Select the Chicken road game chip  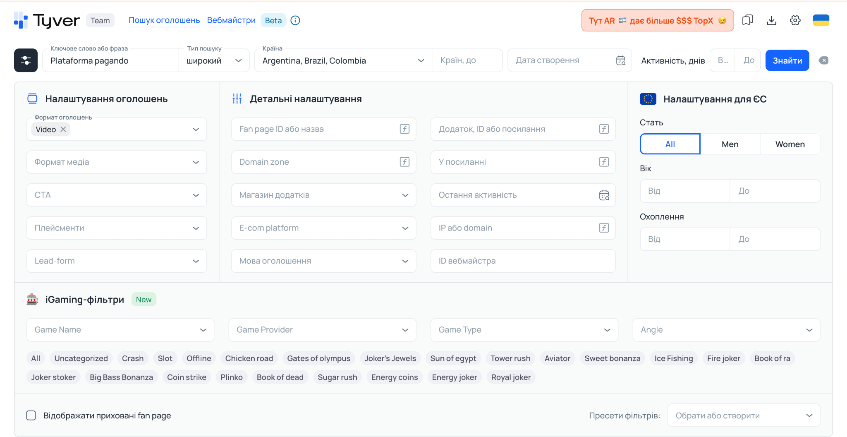(x=249, y=358)
